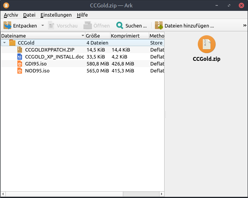Open the Archiv menu

[x=11, y=15]
